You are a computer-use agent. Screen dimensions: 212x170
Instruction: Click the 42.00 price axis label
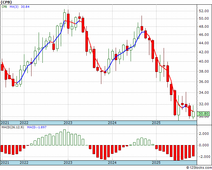[204, 52]
